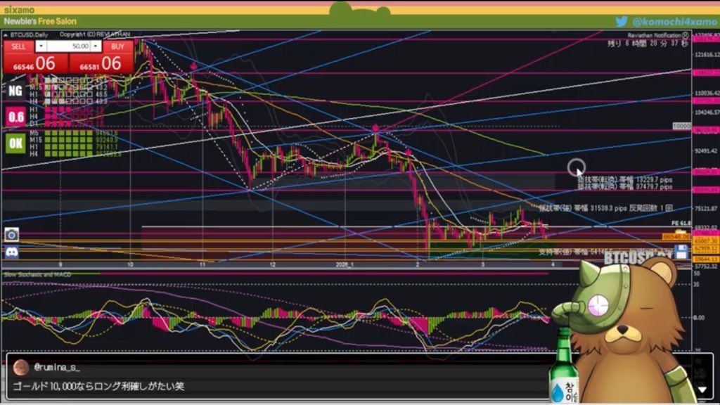The image size is (720, 405).
Task: Click the BTCUSD,Daily chart title
Action: [29, 34]
